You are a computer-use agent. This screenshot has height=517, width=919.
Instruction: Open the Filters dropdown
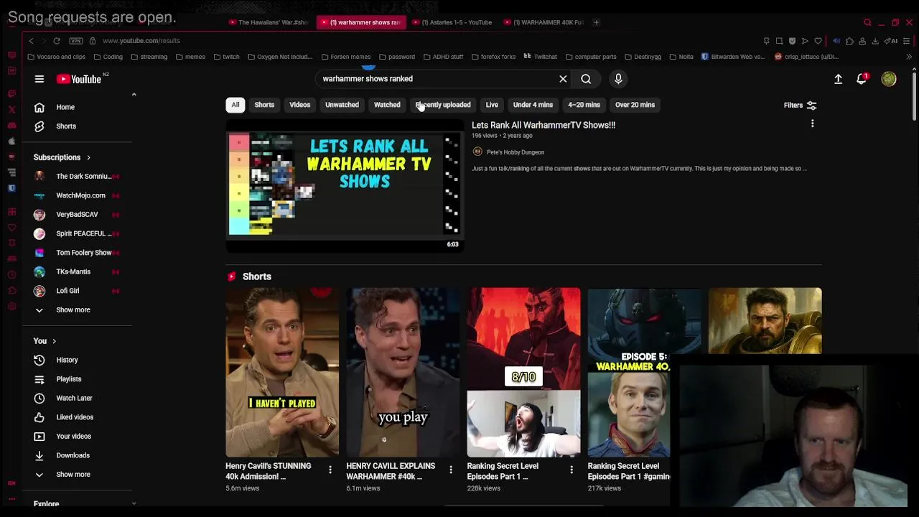[x=800, y=106]
